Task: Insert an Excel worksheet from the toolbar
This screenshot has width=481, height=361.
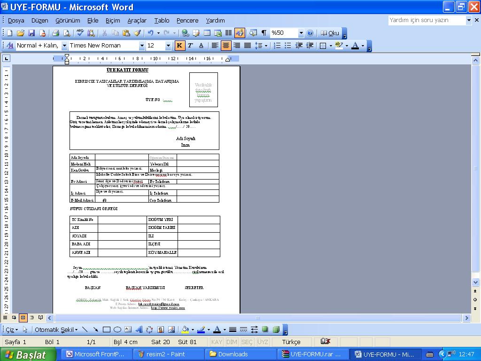Action: pos(218,33)
